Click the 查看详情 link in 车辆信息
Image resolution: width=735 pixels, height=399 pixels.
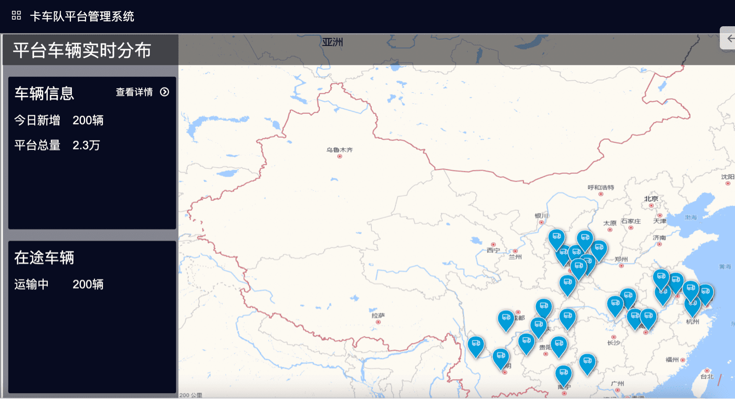tap(134, 92)
